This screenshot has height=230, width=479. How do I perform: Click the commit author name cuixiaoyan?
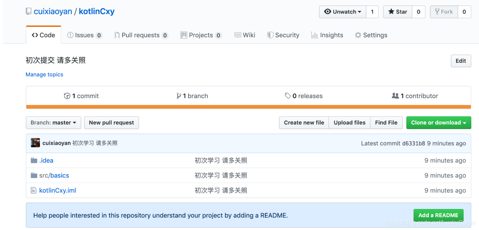click(56, 143)
